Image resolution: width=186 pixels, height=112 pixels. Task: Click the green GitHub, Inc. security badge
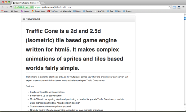(24, 7)
